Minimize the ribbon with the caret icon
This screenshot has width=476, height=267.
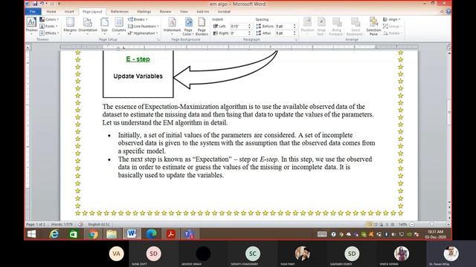442,12
